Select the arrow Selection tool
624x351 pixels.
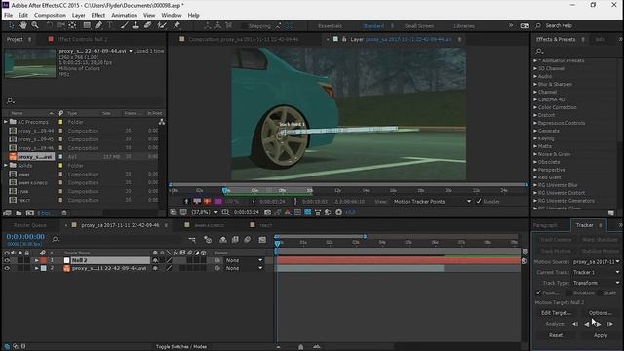click(x=11, y=25)
